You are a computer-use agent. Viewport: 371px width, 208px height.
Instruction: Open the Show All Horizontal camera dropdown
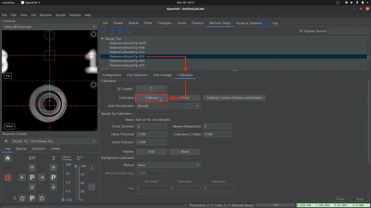click(x=49, y=27)
